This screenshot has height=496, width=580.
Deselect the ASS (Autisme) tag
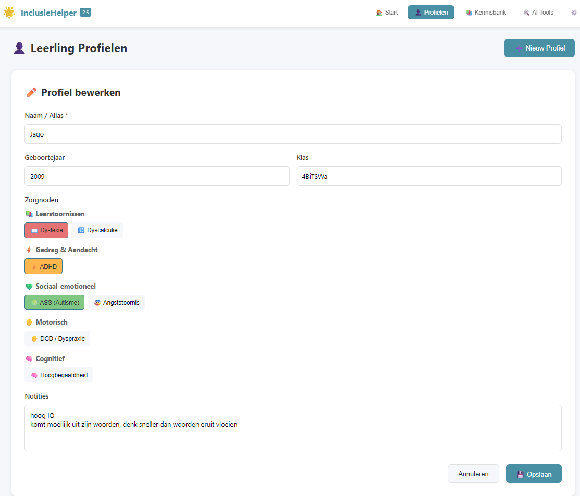tap(54, 303)
